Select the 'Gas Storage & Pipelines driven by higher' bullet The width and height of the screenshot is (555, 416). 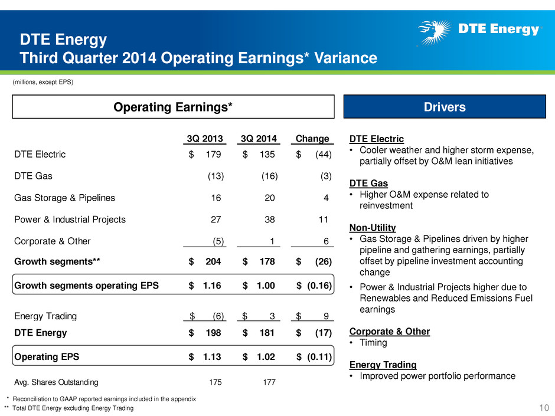click(444, 256)
